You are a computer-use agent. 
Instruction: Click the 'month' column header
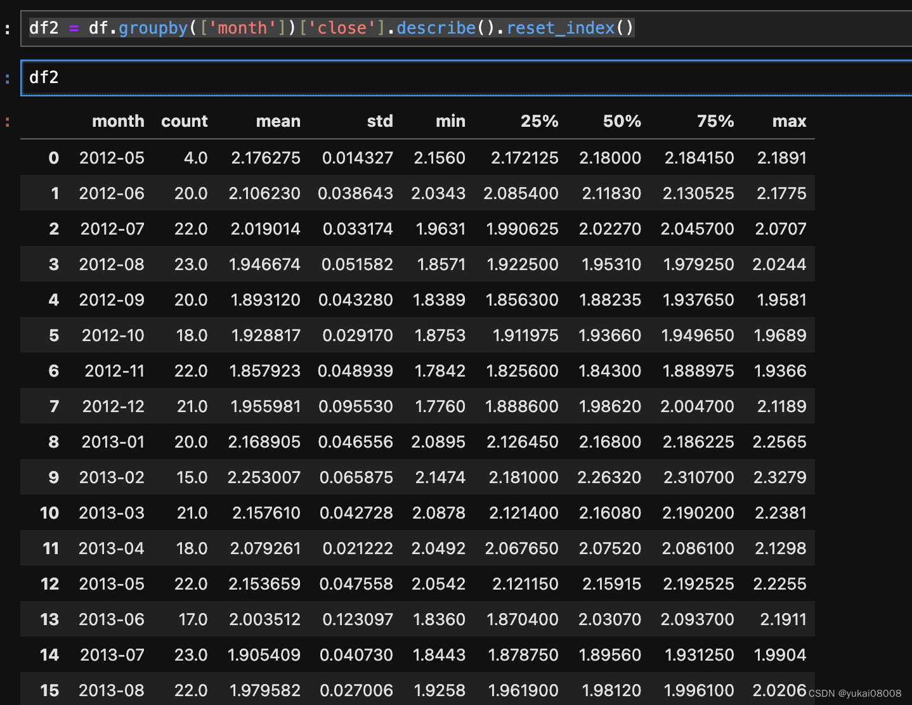pos(118,121)
